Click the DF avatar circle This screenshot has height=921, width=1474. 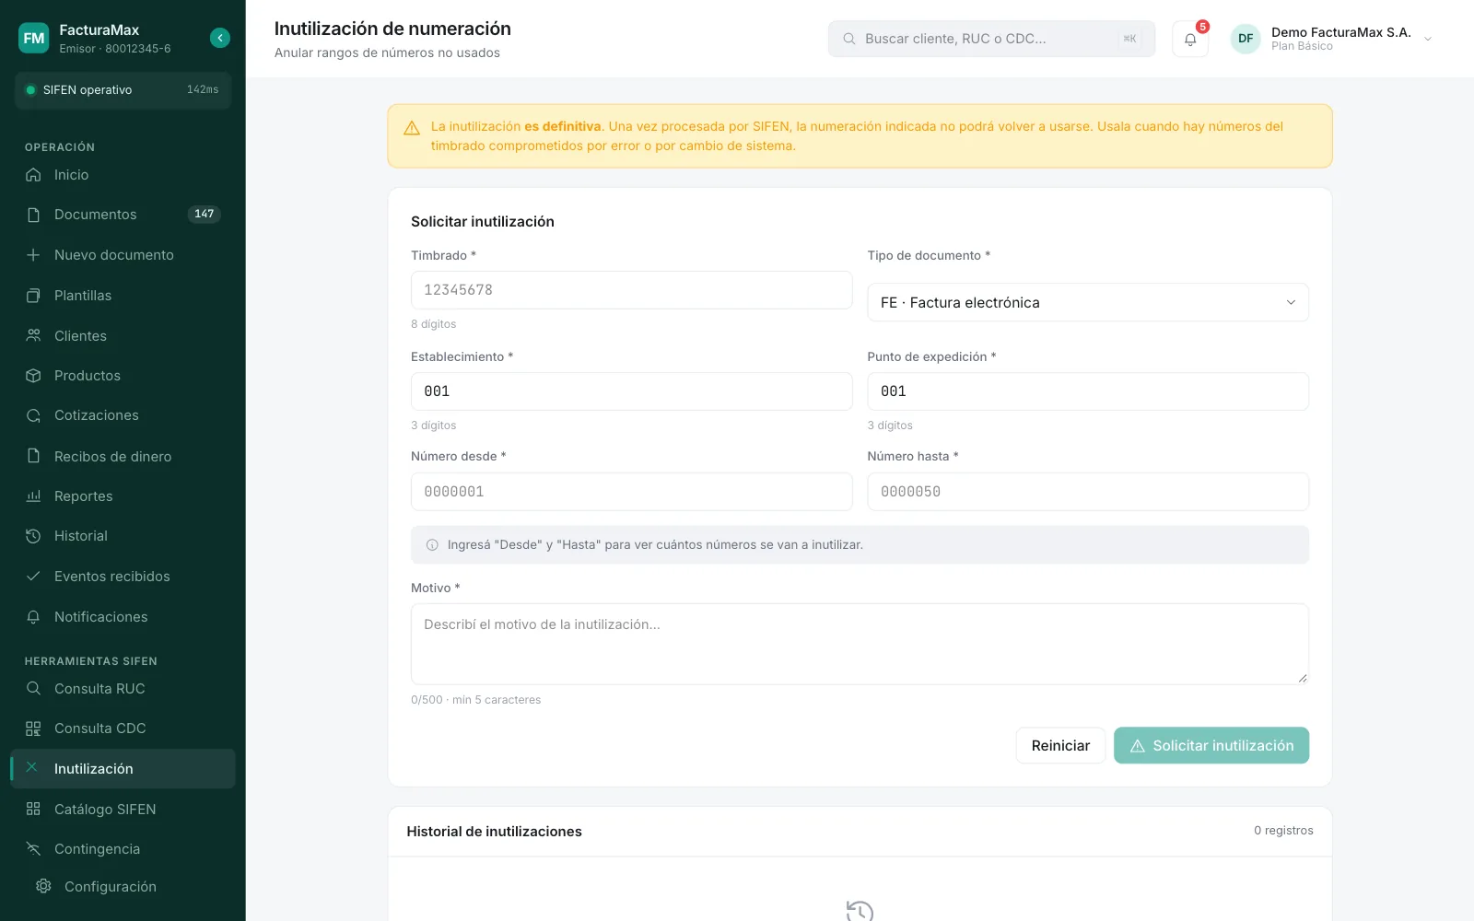(1246, 39)
